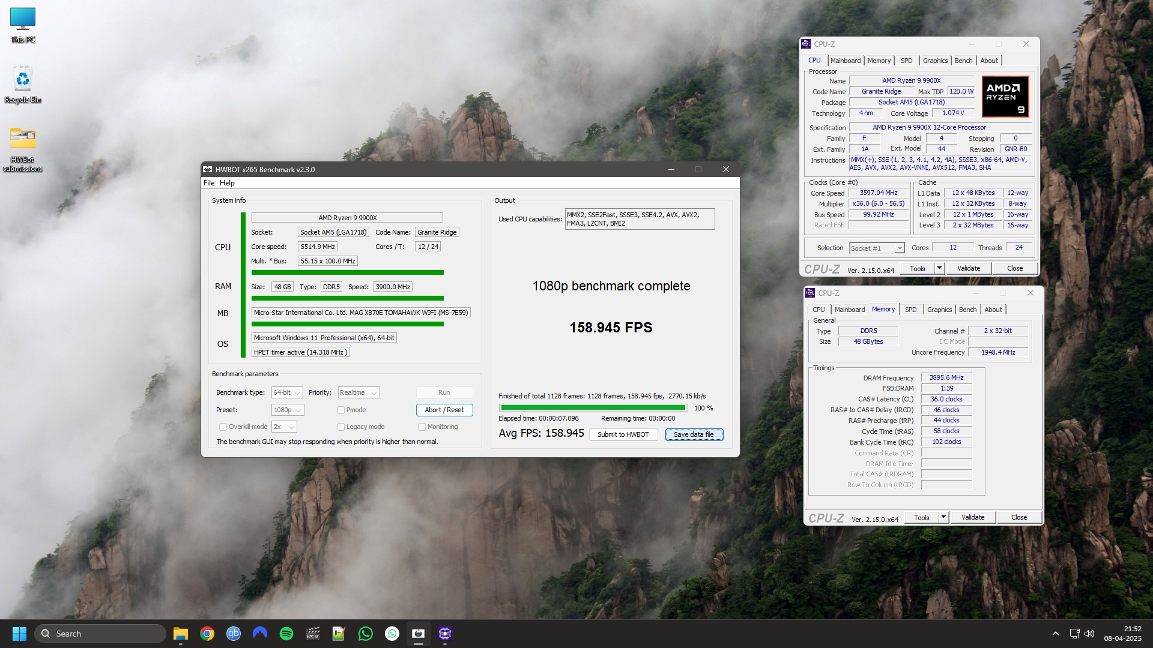Open File menu in HWBOT x265
The image size is (1153, 648).
209,183
